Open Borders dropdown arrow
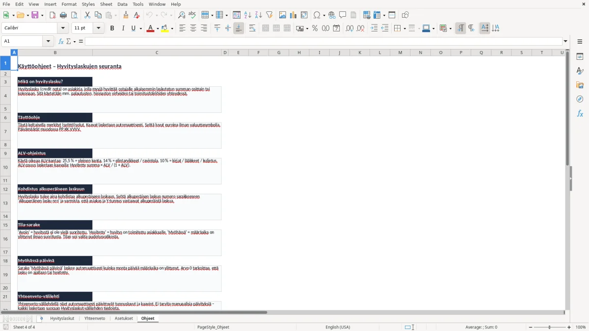The width and height of the screenshot is (589, 331). point(404,28)
